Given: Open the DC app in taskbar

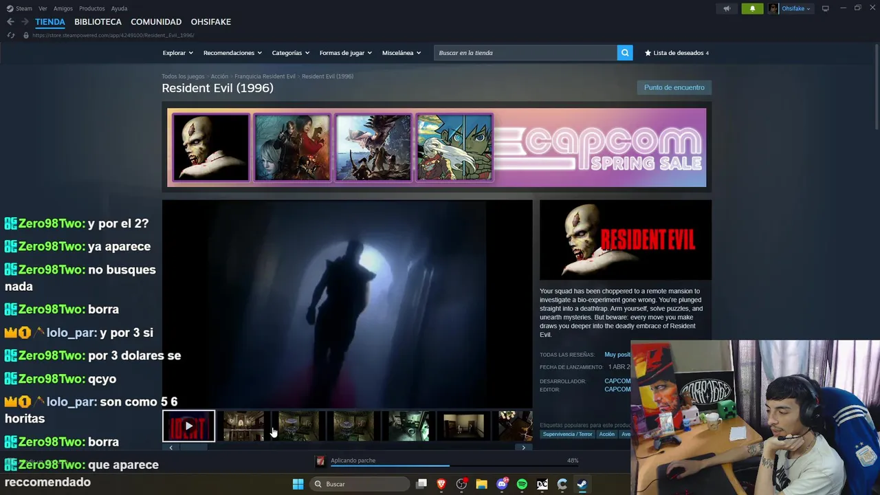Looking at the screenshot, I should 542,484.
